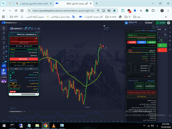Click the star favorite icon beside PocketOption logo

pyautogui.click(x=21, y=23)
